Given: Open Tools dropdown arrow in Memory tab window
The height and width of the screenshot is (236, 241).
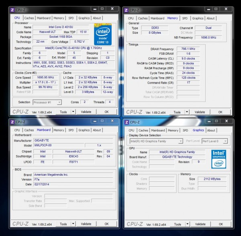Looking at the screenshot, I should coord(187,112).
